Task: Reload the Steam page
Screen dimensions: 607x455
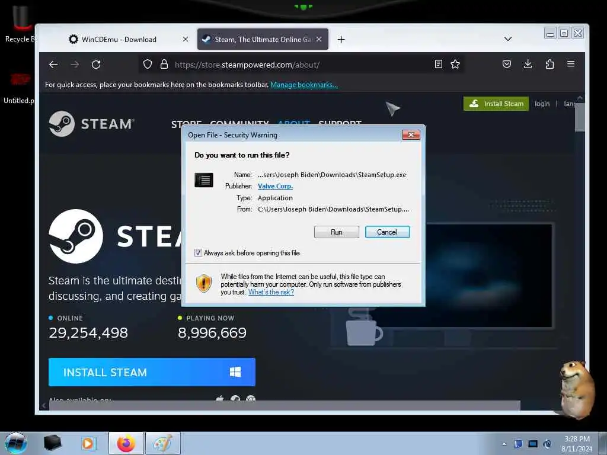Action: [x=96, y=65]
